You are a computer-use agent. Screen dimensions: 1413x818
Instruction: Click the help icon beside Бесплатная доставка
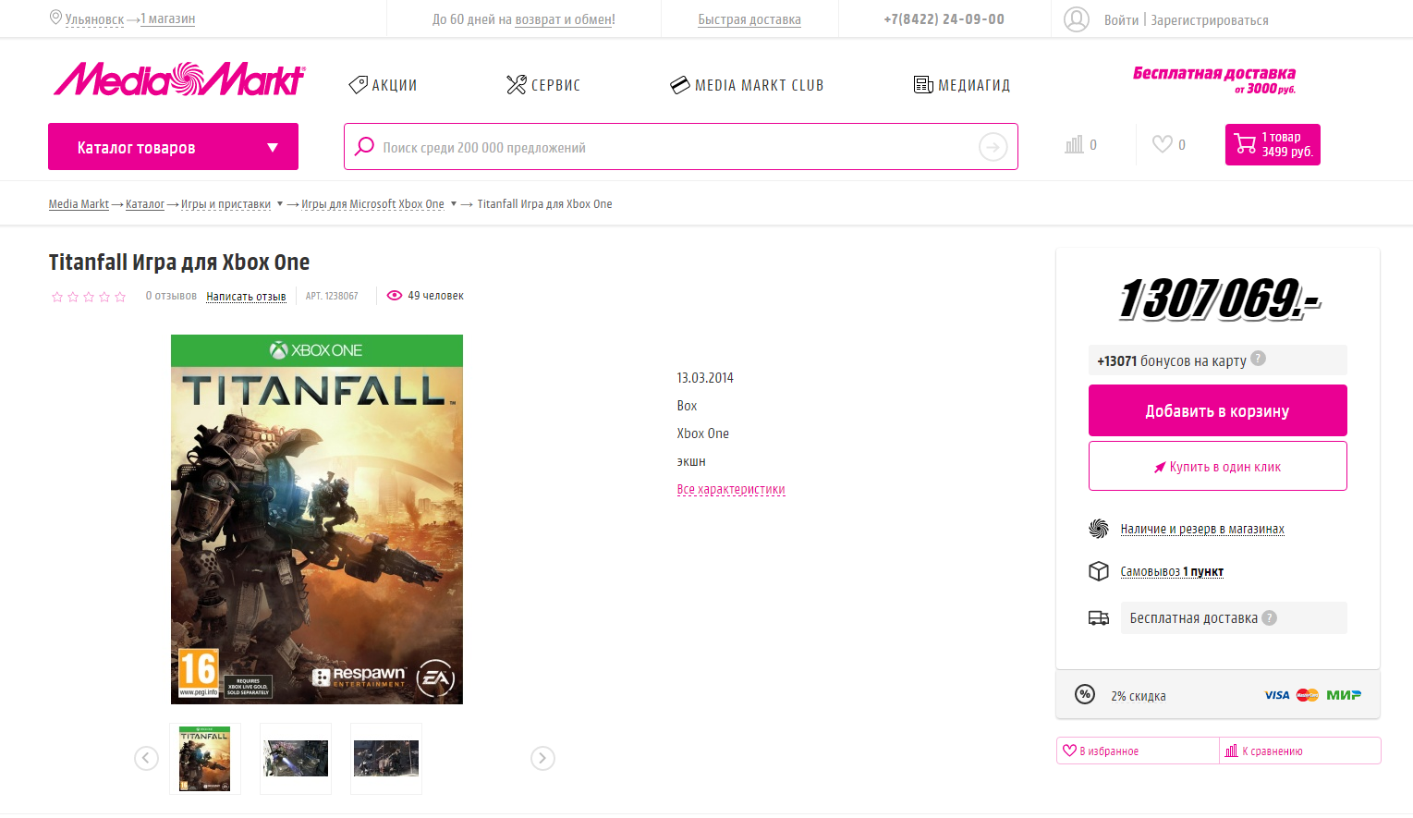pos(1269,617)
